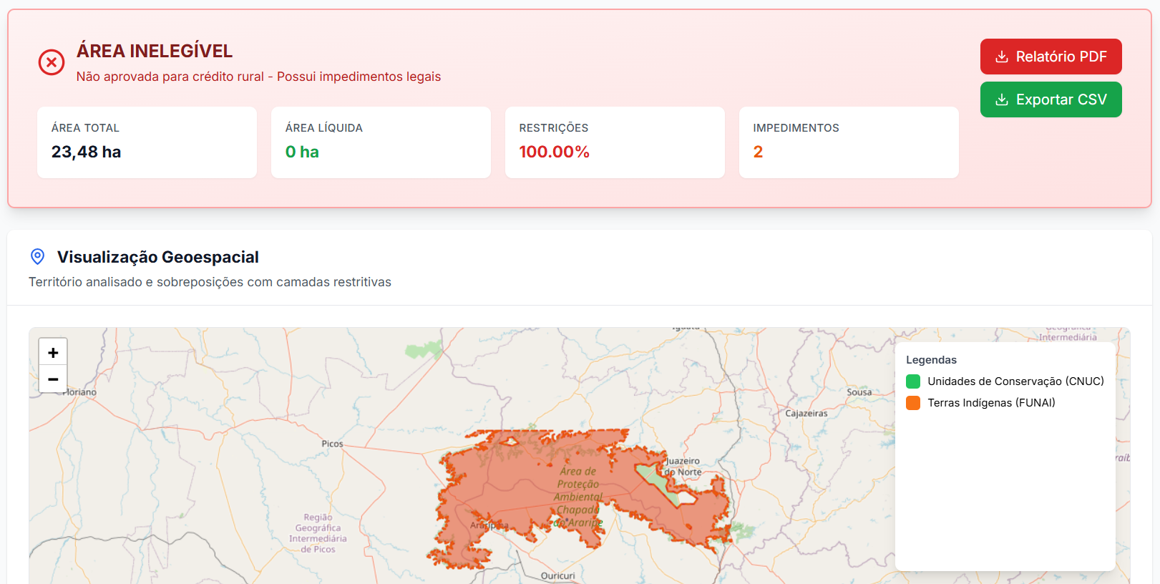Select the Área Líquida 0 ha card

pos(381,142)
